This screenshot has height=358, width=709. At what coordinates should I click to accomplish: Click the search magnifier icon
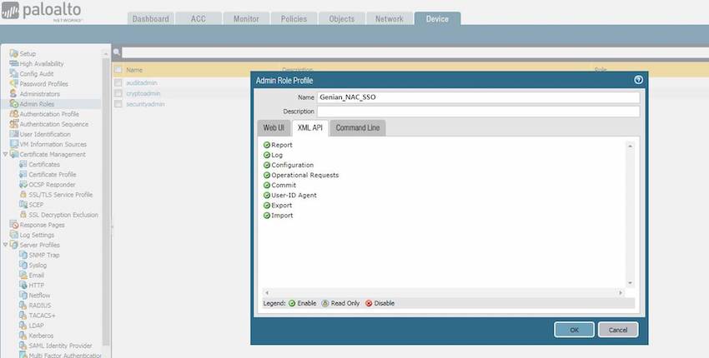(118, 52)
